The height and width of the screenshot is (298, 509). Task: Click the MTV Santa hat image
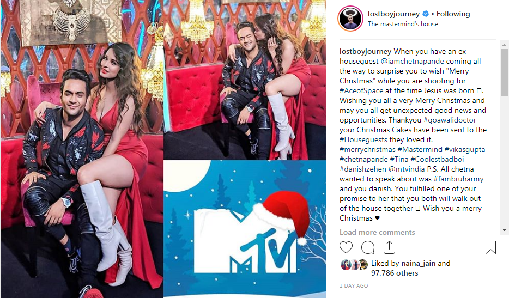tap(245, 229)
